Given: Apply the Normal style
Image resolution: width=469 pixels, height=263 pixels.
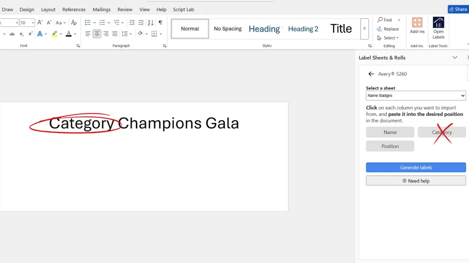Looking at the screenshot, I should [190, 29].
